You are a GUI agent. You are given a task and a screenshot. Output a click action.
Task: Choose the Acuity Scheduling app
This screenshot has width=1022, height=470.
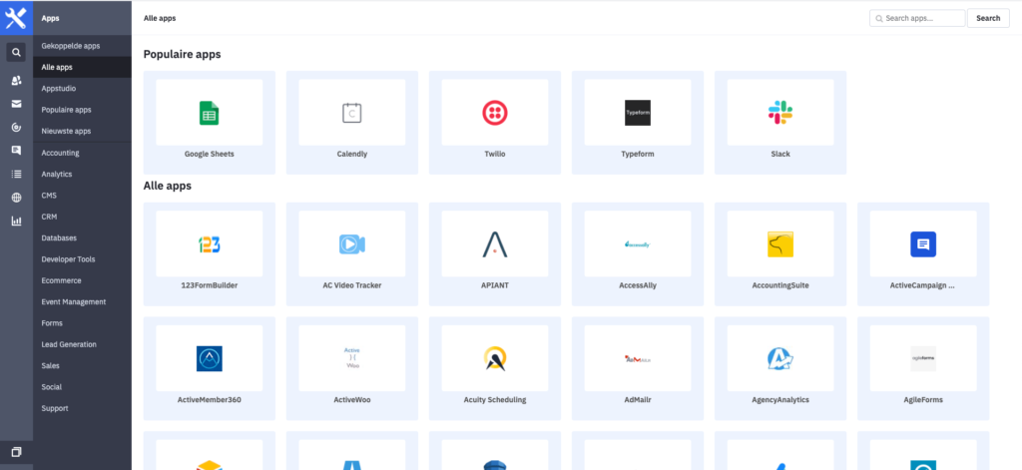tap(495, 368)
